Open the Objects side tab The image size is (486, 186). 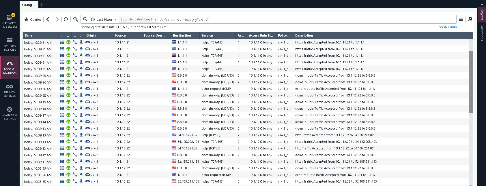click(x=482, y=14)
